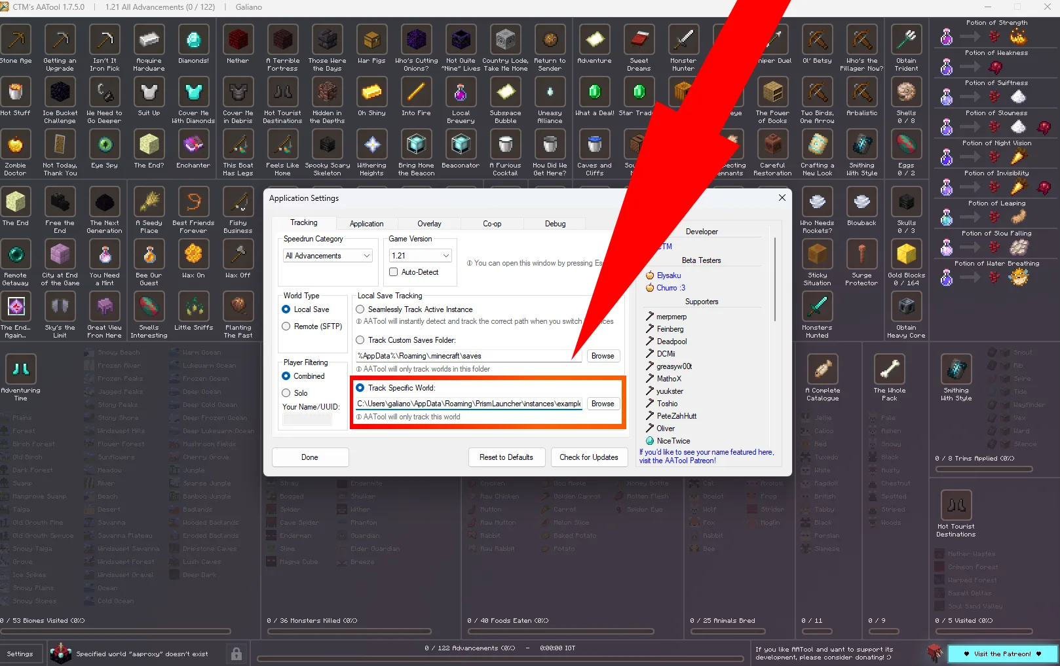Click the custom saves folder path field
Viewport: 1060px width, 666px height.
click(468, 356)
